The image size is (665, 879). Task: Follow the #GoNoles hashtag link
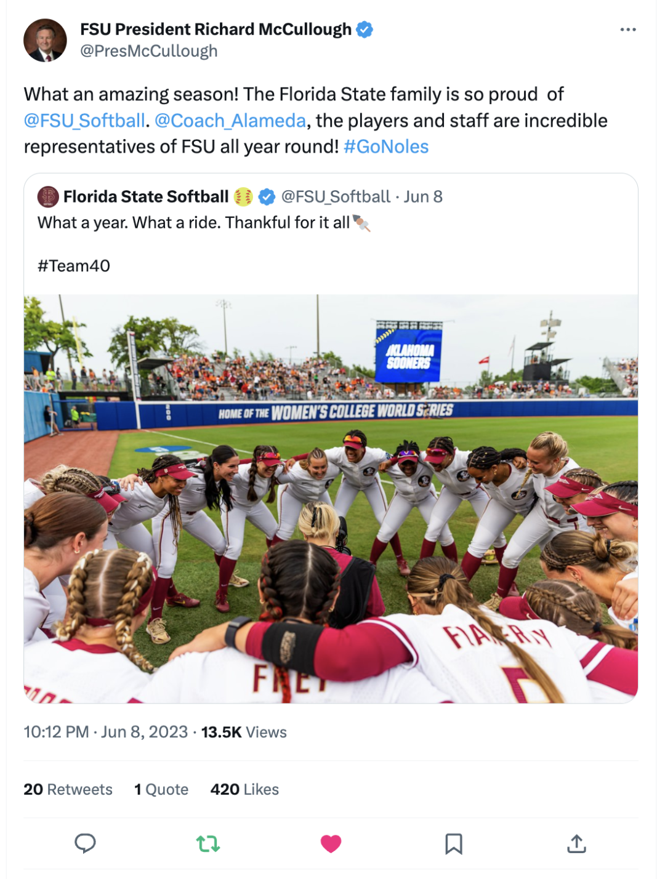coord(386,146)
